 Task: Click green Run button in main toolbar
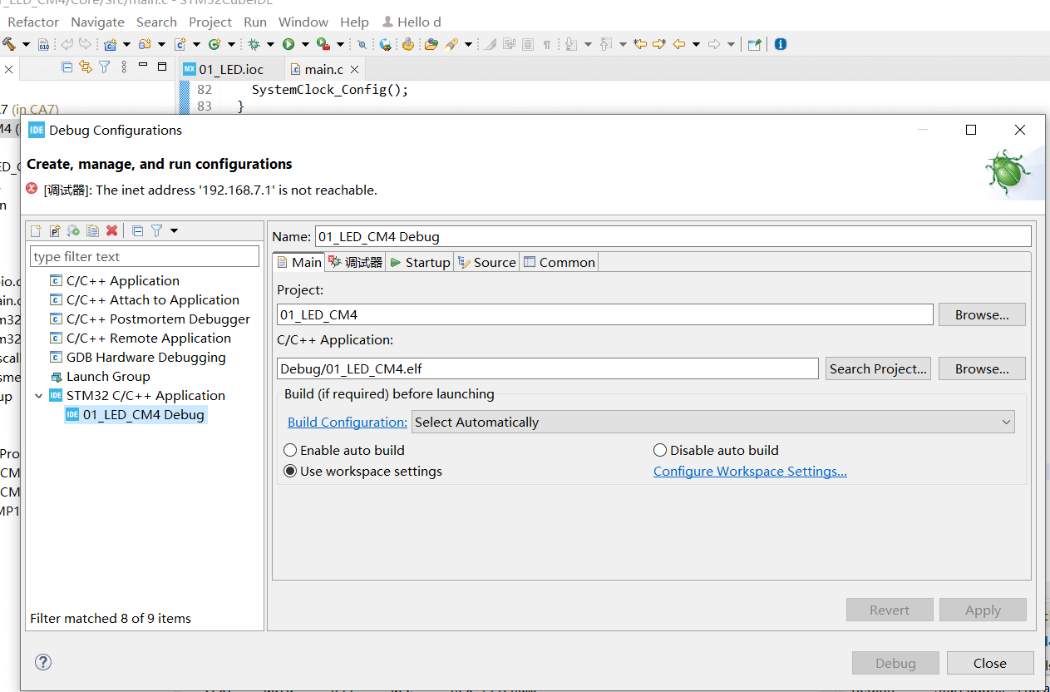click(x=288, y=44)
